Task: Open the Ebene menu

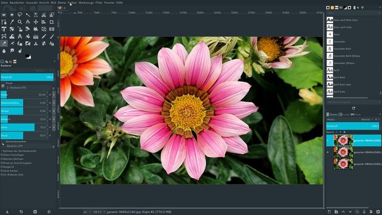Action: [61, 2]
